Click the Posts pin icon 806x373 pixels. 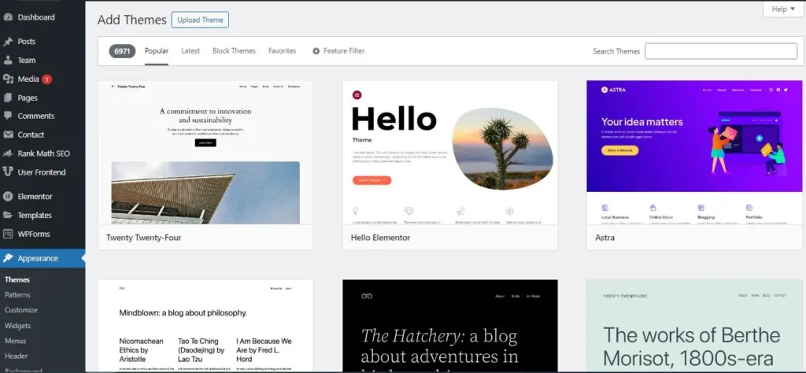click(x=8, y=42)
